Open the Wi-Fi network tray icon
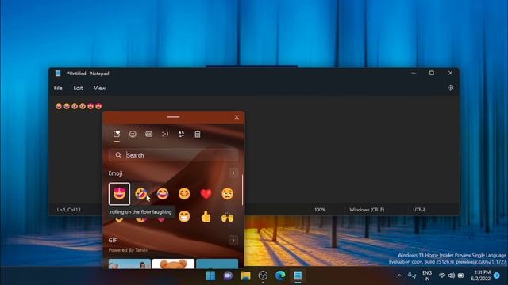Screen dimensions: 508x285 point(442,275)
